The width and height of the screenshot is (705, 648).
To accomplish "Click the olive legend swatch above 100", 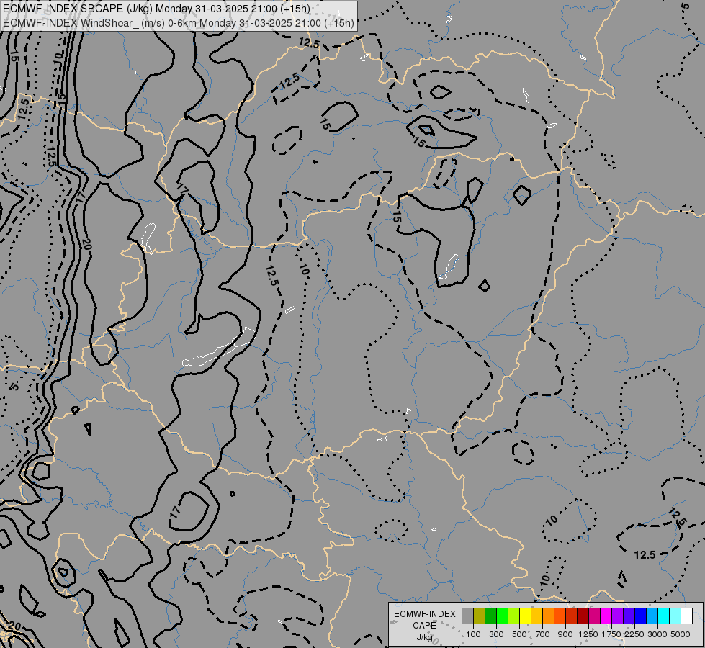I will [x=480, y=616].
